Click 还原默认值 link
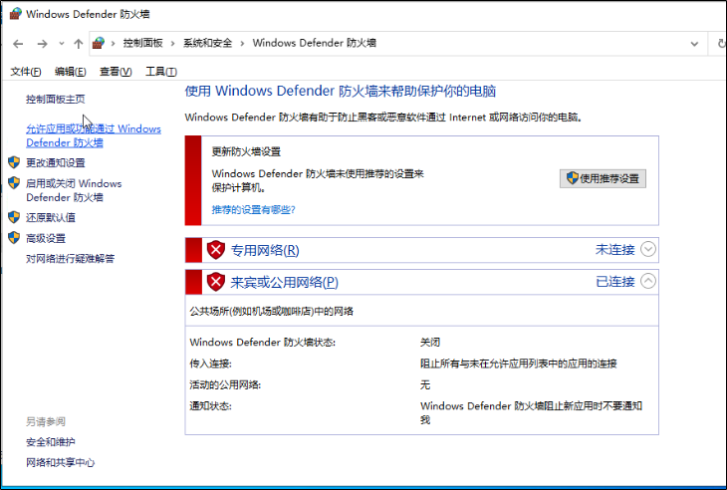727x490 pixels. 51,217
